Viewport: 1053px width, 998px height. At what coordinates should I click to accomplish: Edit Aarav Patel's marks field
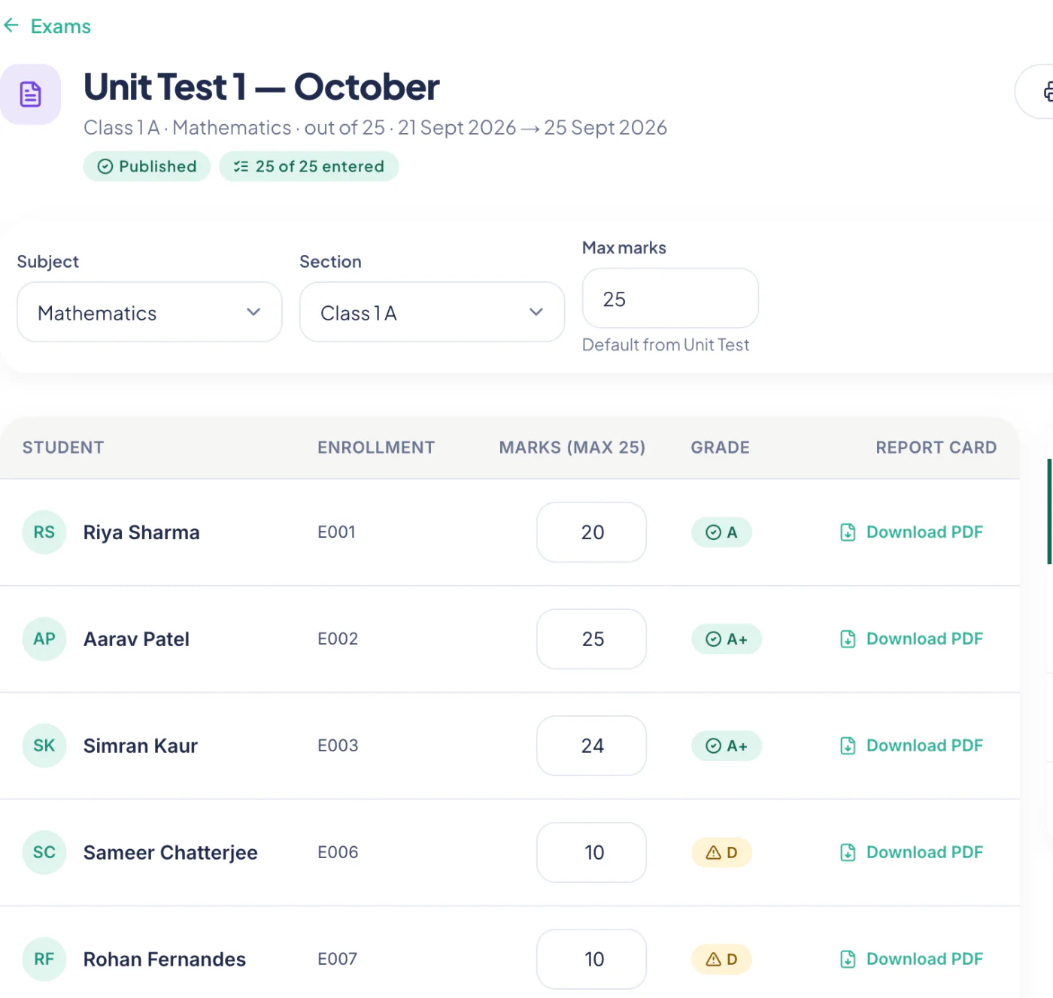[x=592, y=639]
